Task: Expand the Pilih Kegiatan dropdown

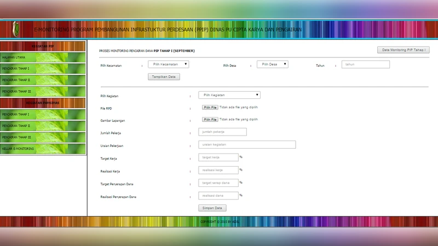Action: coord(229,95)
